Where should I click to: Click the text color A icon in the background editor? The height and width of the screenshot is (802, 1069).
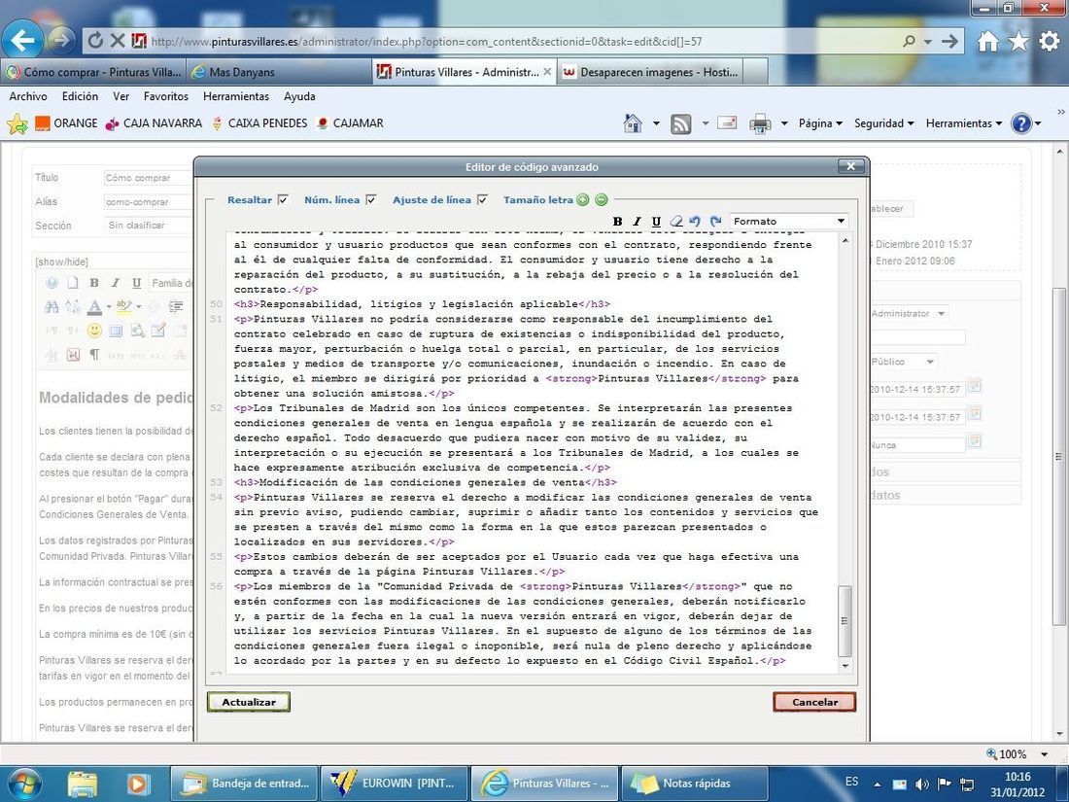pyautogui.click(x=95, y=307)
